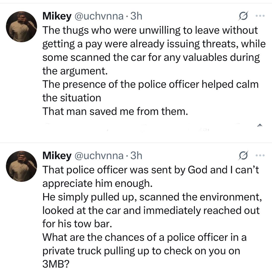The image size is (272, 275).
Task: Click the Mikey display name in second tweet
Action: (57, 156)
